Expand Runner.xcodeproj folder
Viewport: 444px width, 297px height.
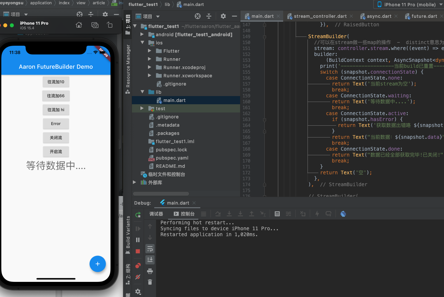pos(150,67)
